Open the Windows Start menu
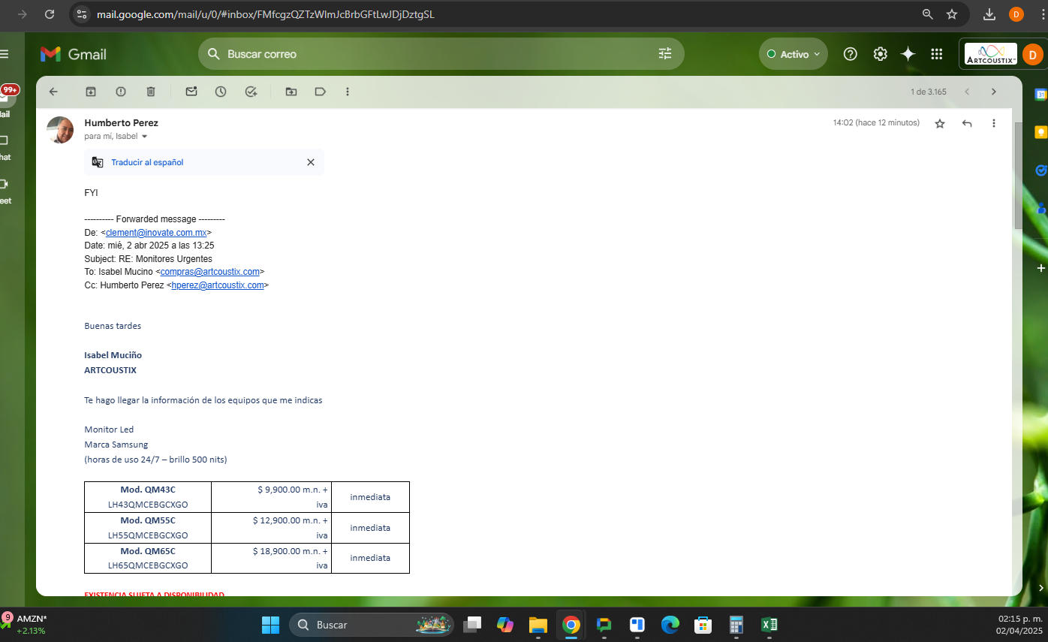 270,625
